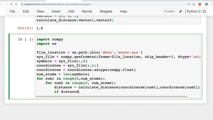Click the 'for num2 in range' line
Viewport: 213px width, 120px height.
(81, 83)
